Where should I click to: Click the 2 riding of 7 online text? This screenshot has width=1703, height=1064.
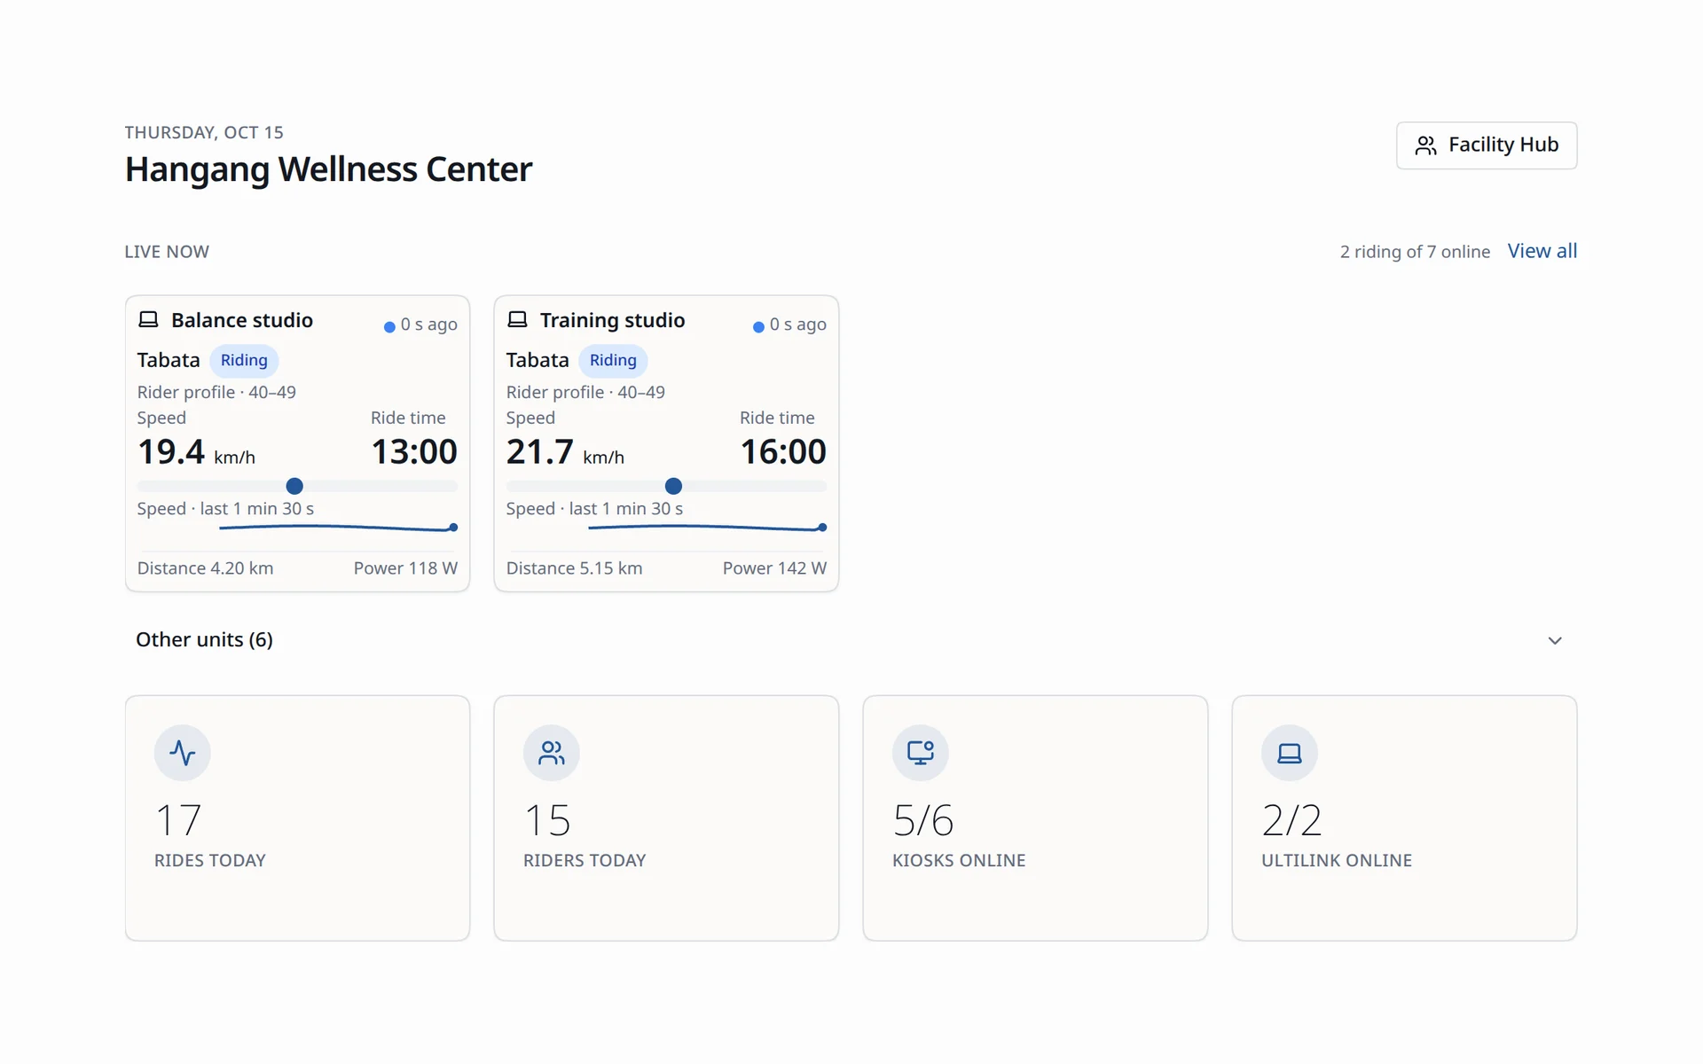click(1415, 252)
